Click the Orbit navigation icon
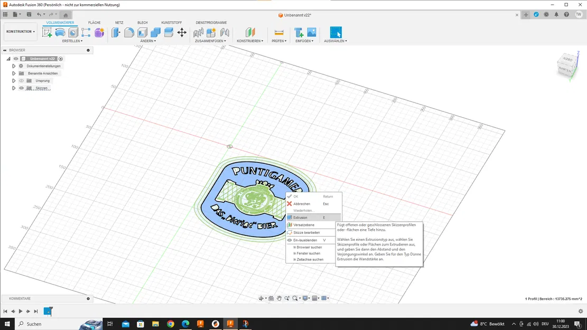This screenshot has height=330, width=587. click(261, 298)
